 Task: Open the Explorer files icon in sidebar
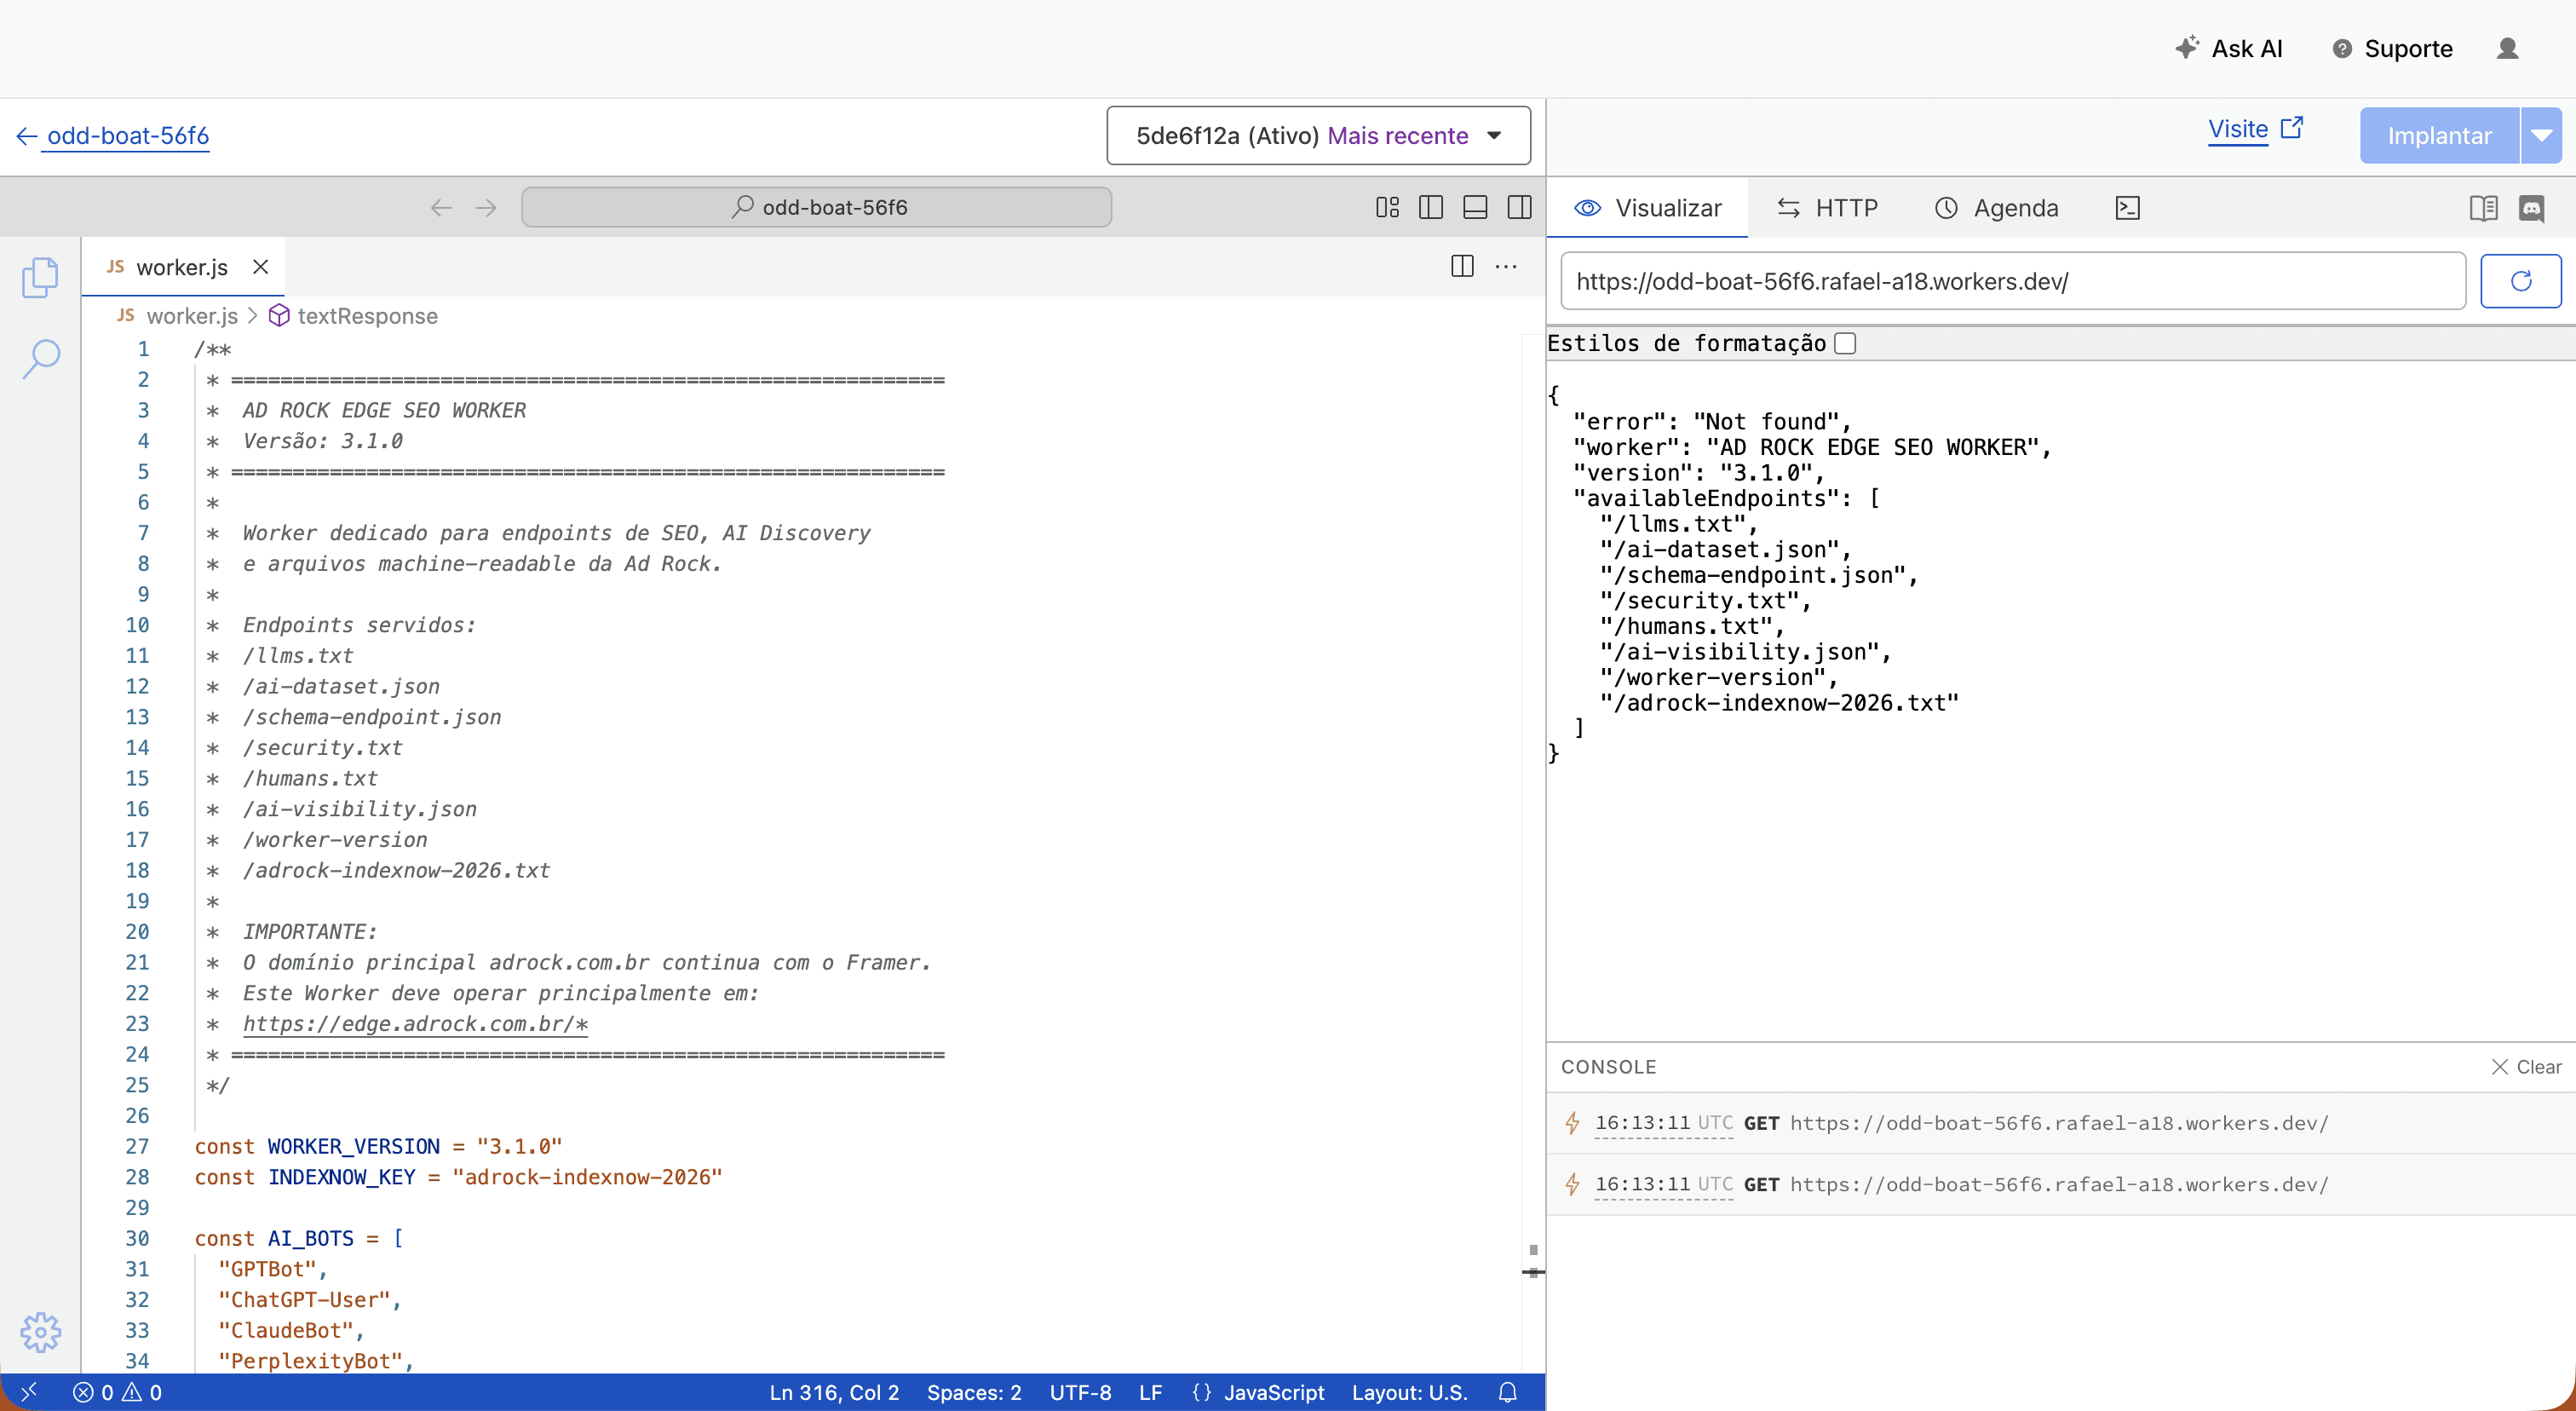40,277
